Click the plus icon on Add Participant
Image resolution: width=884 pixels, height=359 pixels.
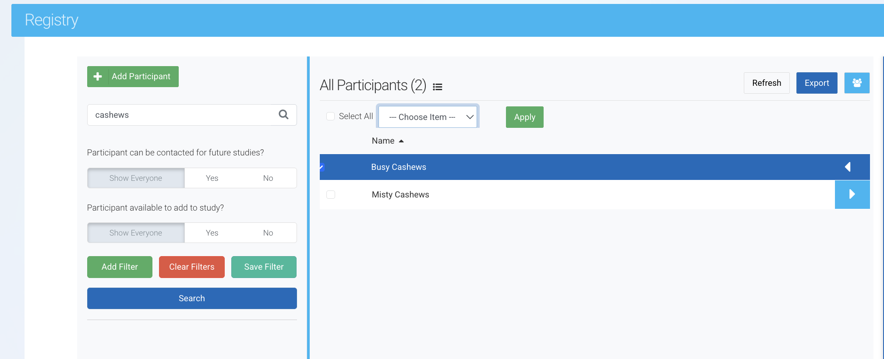[98, 77]
